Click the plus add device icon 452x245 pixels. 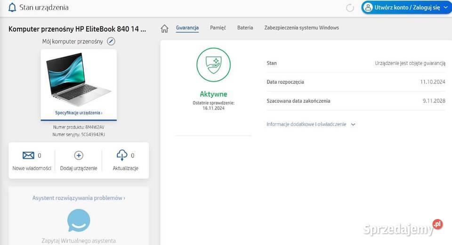(x=79, y=155)
